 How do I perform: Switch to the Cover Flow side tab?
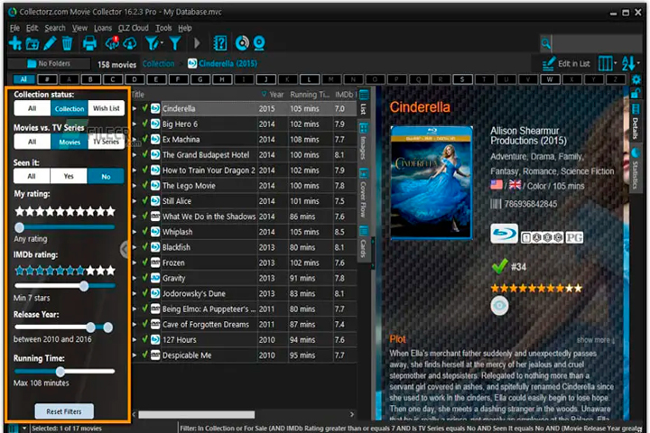(x=364, y=194)
